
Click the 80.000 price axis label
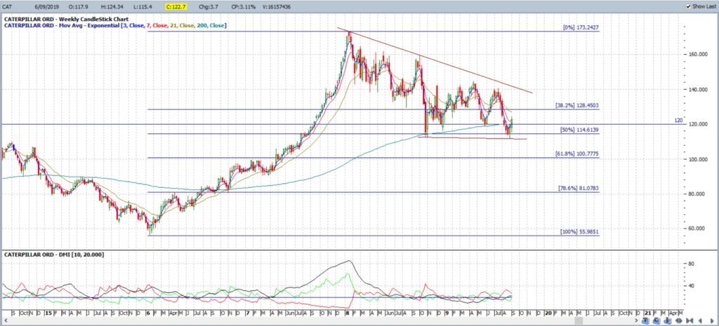click(x=697, y=194)
